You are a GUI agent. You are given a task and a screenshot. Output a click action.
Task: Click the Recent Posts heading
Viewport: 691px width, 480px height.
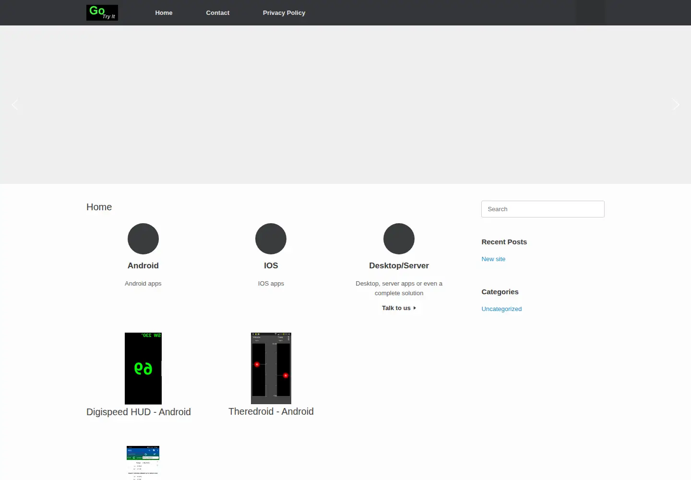click(x=504, y=242)
